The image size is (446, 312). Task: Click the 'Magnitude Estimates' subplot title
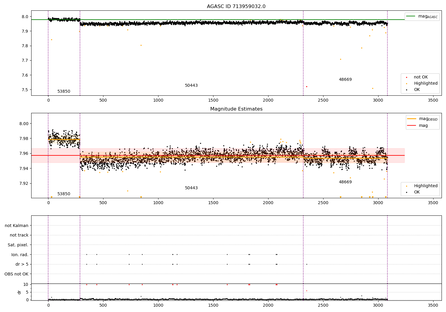point(236,109)
